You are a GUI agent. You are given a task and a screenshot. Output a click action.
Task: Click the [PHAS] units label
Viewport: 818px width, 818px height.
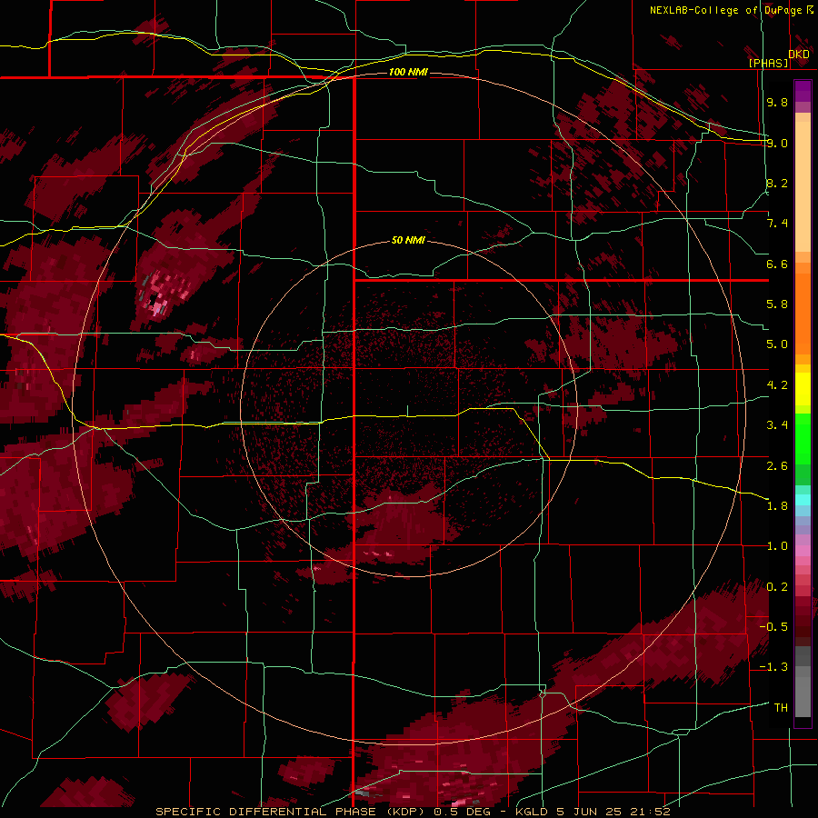769,63
